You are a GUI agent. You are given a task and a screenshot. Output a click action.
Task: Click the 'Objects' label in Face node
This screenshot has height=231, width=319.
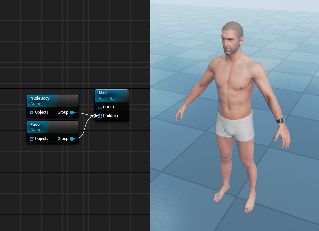(x=42, y=139)
